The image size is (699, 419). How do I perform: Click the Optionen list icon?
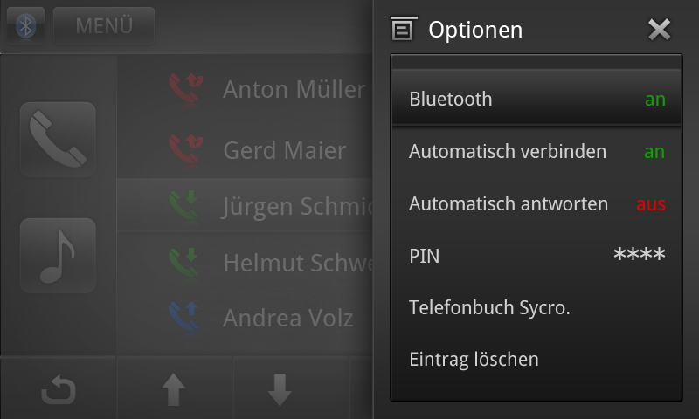tap(402, 30)
